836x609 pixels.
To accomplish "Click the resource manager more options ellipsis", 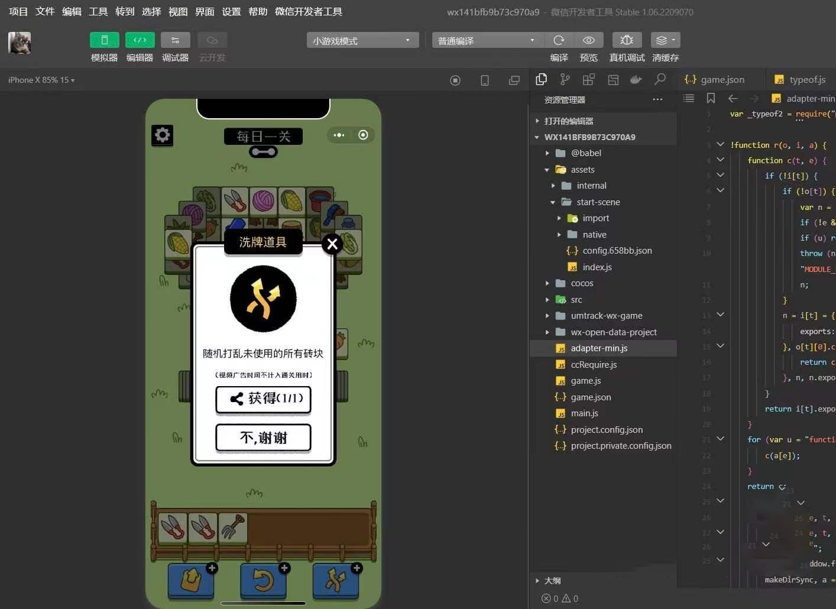I will pos(657,99).
